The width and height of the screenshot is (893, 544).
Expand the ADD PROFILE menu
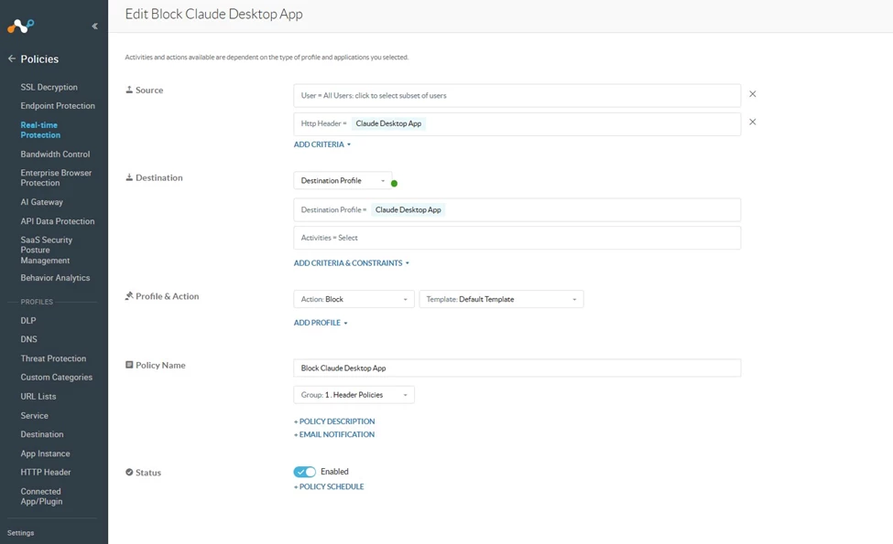pyautogui.click(x=321, y=323)
